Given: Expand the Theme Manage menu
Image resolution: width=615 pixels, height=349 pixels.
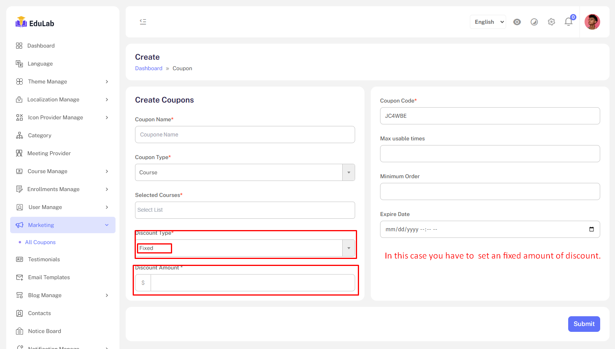Looking at the screenshot, I should (62, 81).
